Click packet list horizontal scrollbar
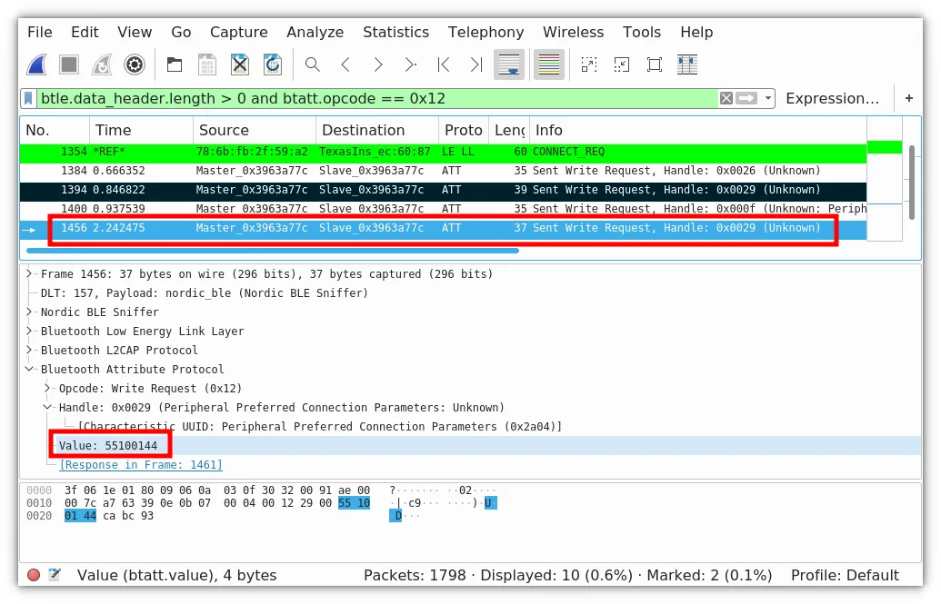 tap(273, 251)
